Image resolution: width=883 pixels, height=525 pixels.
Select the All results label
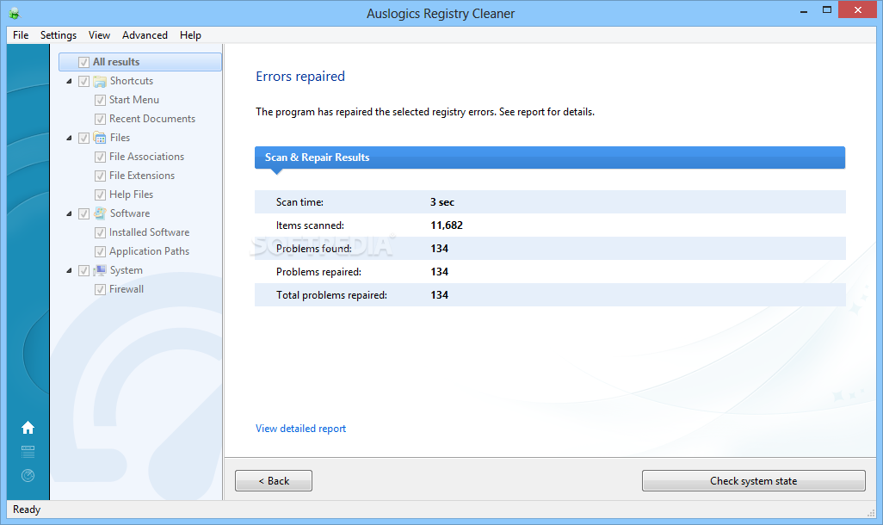(116, 62)
